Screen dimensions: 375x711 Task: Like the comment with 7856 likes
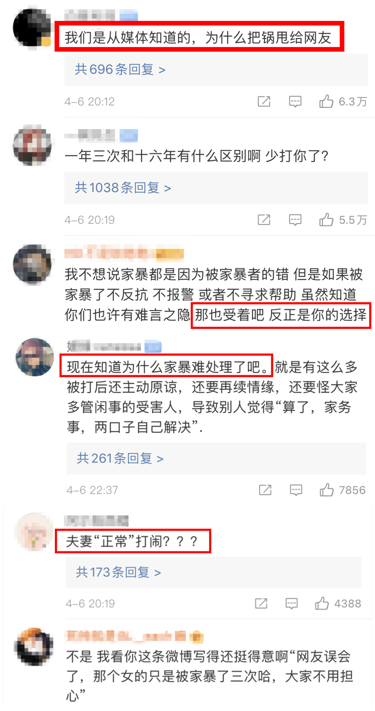(327, 490)
